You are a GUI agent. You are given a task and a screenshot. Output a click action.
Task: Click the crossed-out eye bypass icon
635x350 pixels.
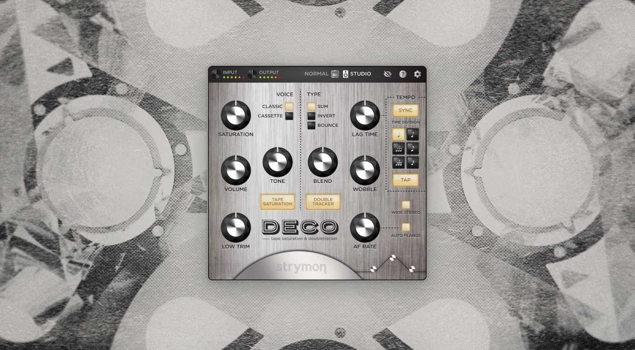click(387, 73)
